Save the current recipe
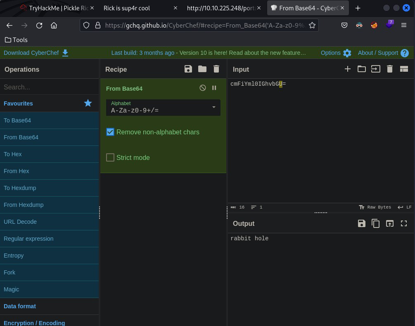The width and height of the screenshot is (415, 326). click(x=188, y=69)
